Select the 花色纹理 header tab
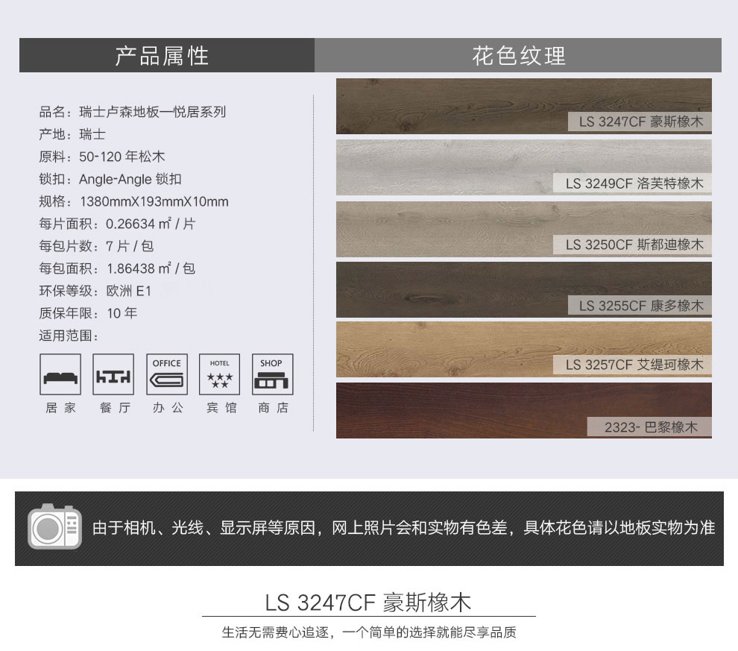 coord(518,55)
